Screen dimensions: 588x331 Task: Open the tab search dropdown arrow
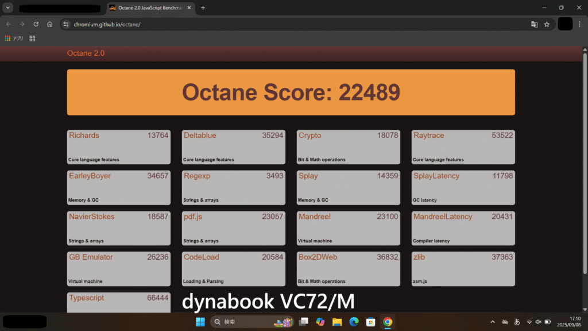8,7
